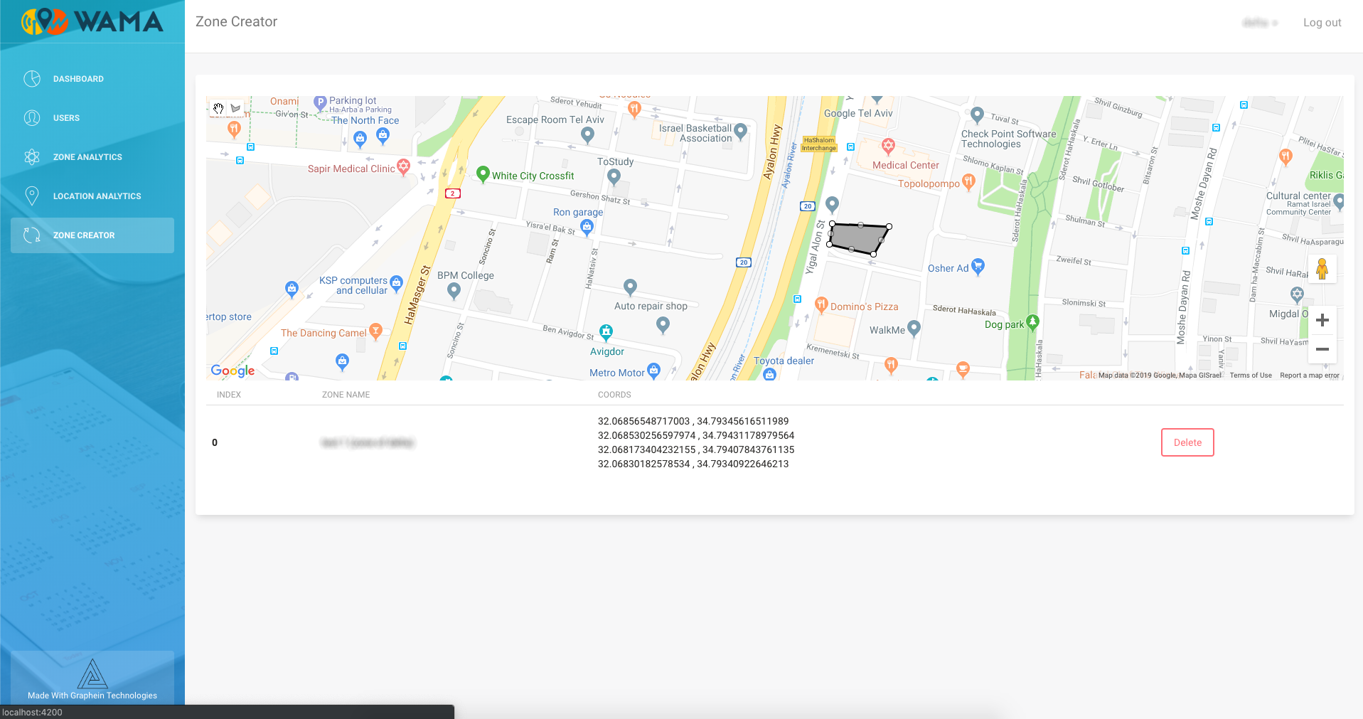
Task: Click the BPM College marker
Action: (454, 290)
